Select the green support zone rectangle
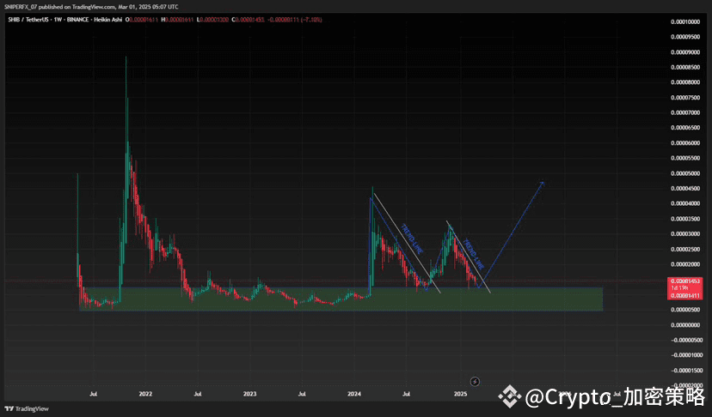 (341, 299)
